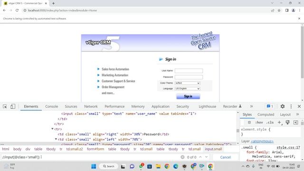Screen dimensions: 304x171
Task: Open the Sources tab
Action: click(x=71, y=106)
